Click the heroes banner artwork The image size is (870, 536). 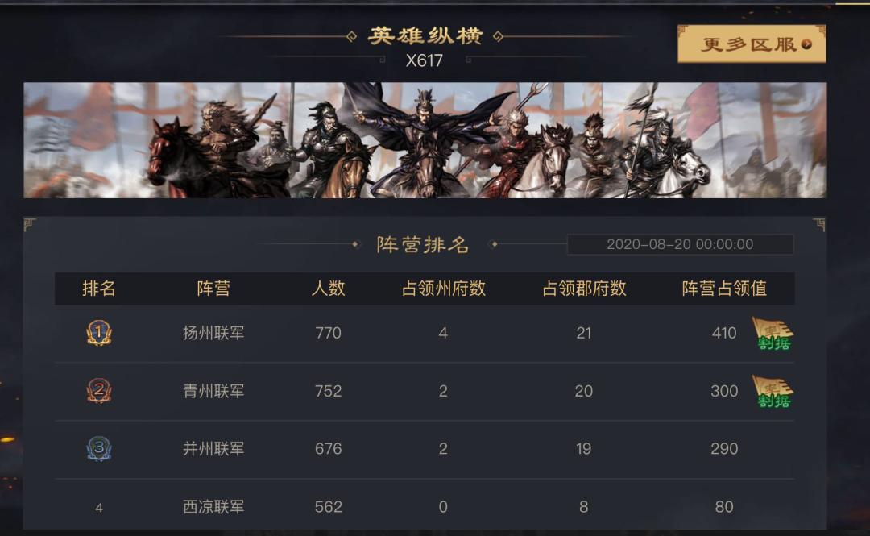point(425,140)
